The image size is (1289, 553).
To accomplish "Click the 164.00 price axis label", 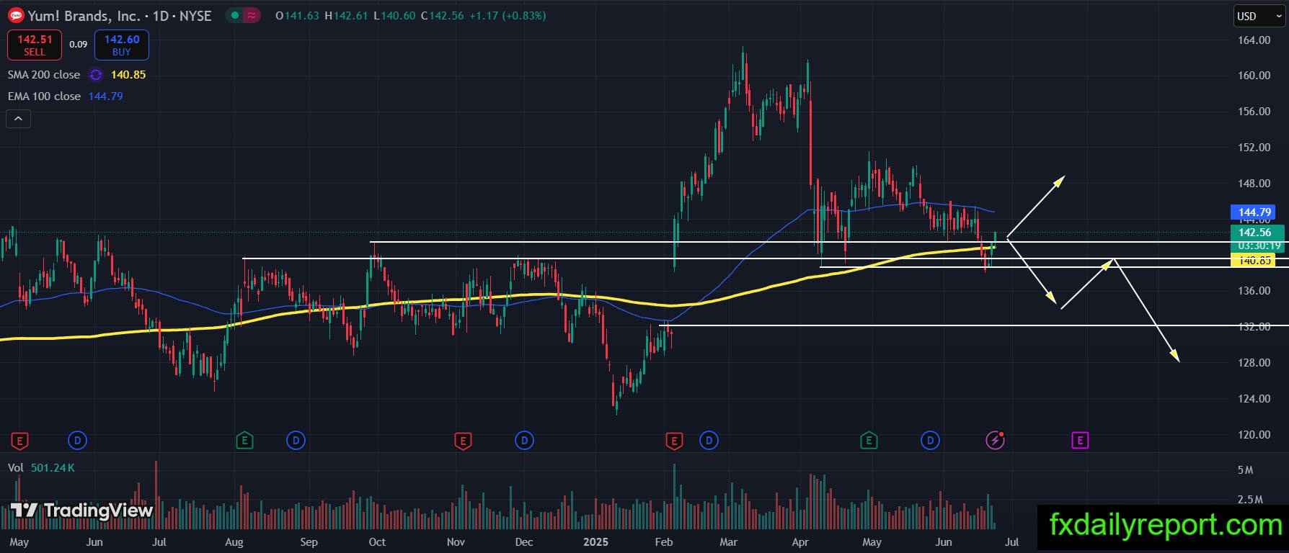I will click(1254, 40).
